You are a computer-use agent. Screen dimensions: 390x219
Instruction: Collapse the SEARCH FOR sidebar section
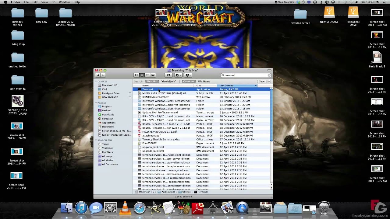point(96,140)
